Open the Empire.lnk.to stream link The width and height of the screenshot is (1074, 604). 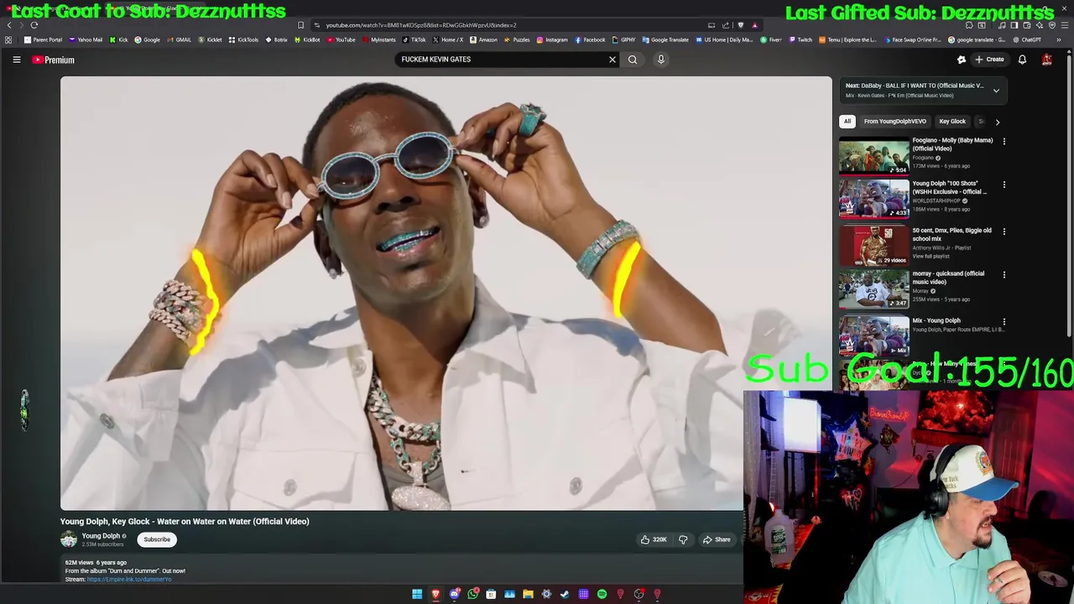tap(128, 579)
